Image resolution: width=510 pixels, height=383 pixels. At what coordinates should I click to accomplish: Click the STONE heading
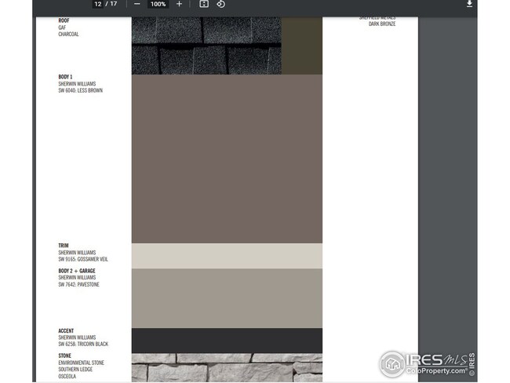pos(64,356)
